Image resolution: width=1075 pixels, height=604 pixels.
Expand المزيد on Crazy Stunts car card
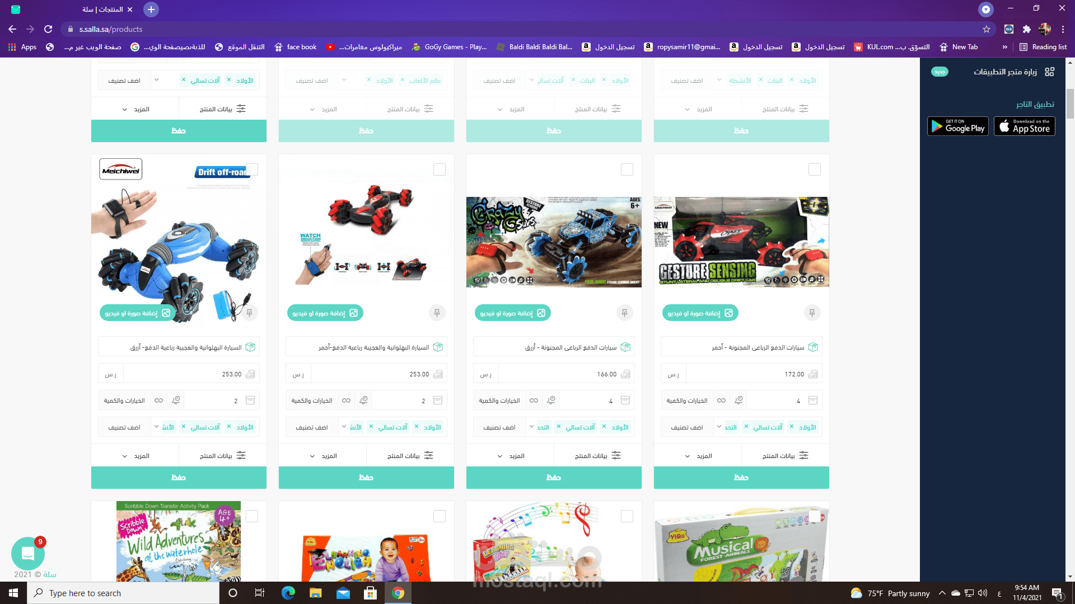pyautogui.click(x=510, y=456)
